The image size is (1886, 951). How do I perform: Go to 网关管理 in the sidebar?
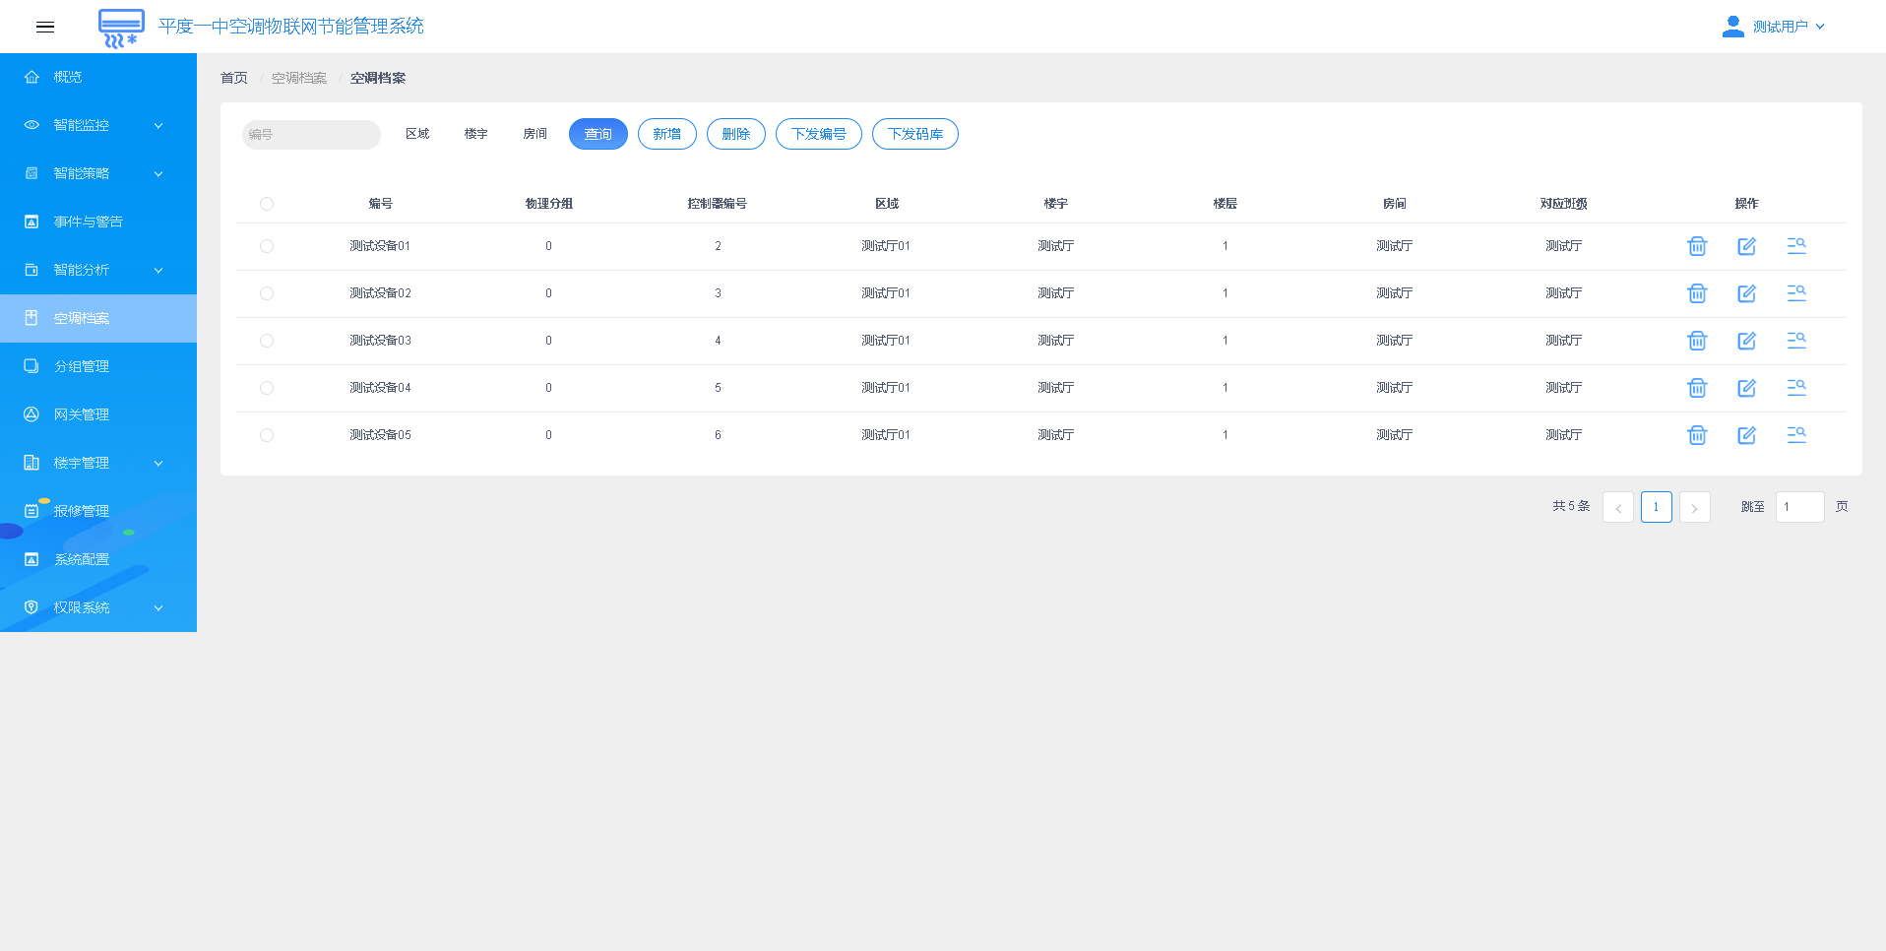pyautogui.click(x=82, y=414)
